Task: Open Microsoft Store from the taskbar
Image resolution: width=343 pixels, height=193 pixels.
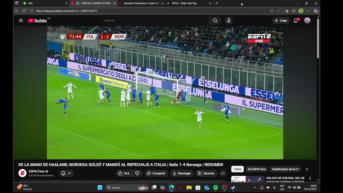Action: pos(198,188)
